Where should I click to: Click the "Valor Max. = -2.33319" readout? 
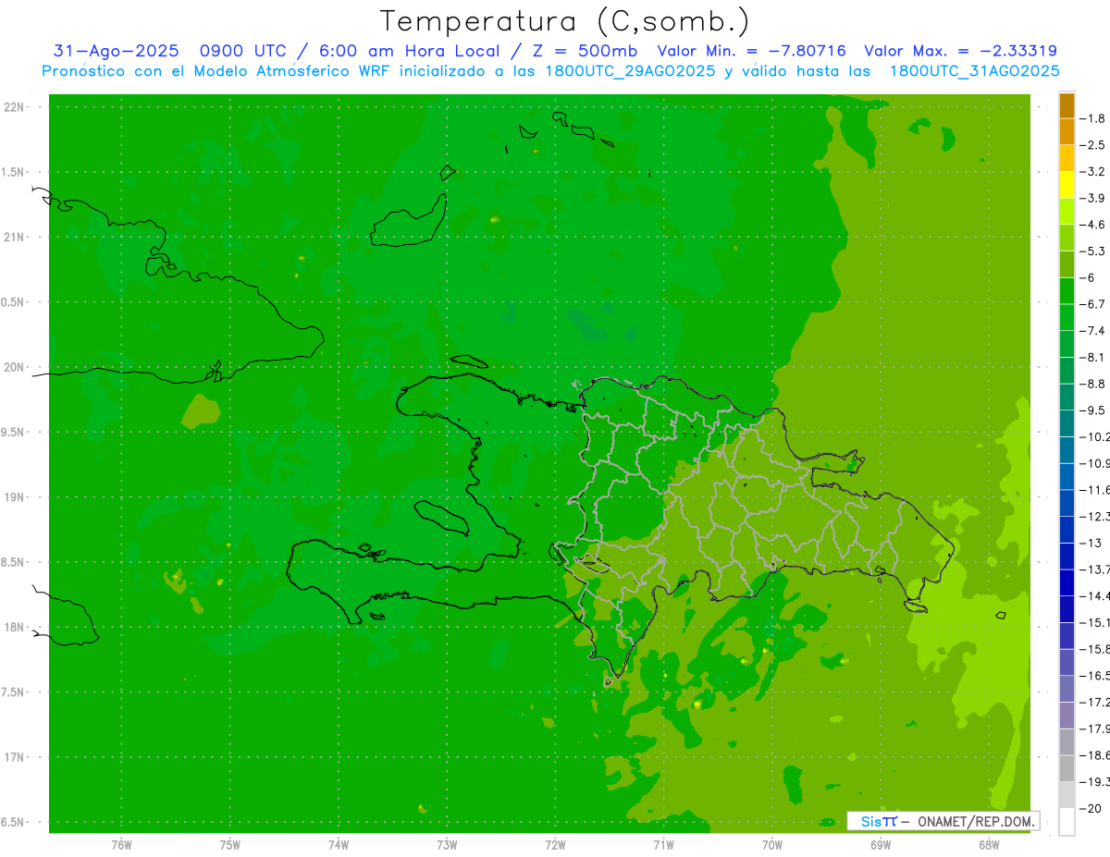point(960,51)
